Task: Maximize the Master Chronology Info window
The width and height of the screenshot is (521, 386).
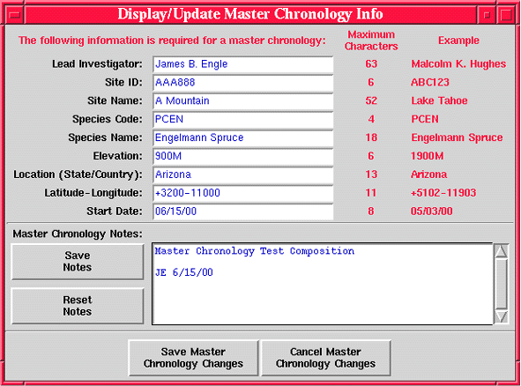Action: [506, 15]
